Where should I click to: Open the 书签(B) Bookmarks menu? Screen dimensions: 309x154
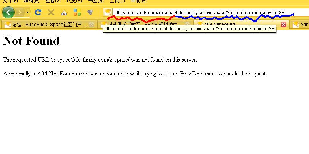pos(96,1)
